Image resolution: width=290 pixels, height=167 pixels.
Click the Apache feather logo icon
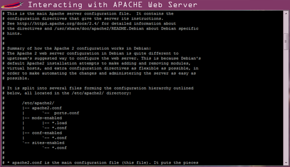click(12, 5)
